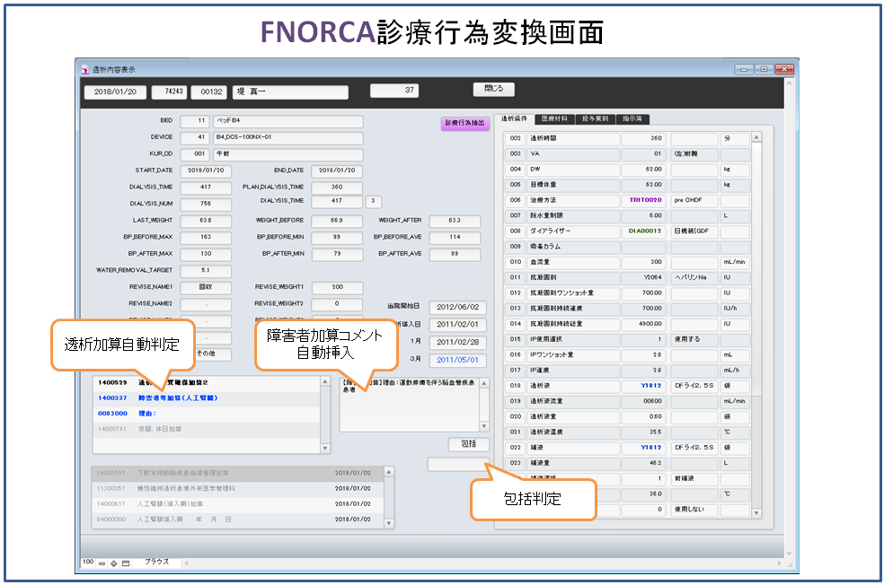Click the BED name field ベッドB4
884x585 pixels.
(287, 121)
